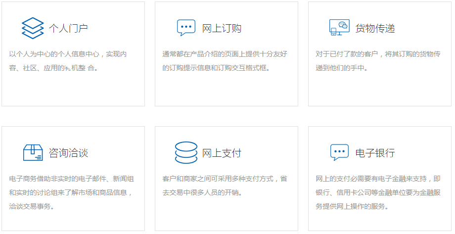Click the chat bubble icon beside 网上订购
The width and height of the screenshot is (455, 234).
pyautogui.click(x=186, y=28)
